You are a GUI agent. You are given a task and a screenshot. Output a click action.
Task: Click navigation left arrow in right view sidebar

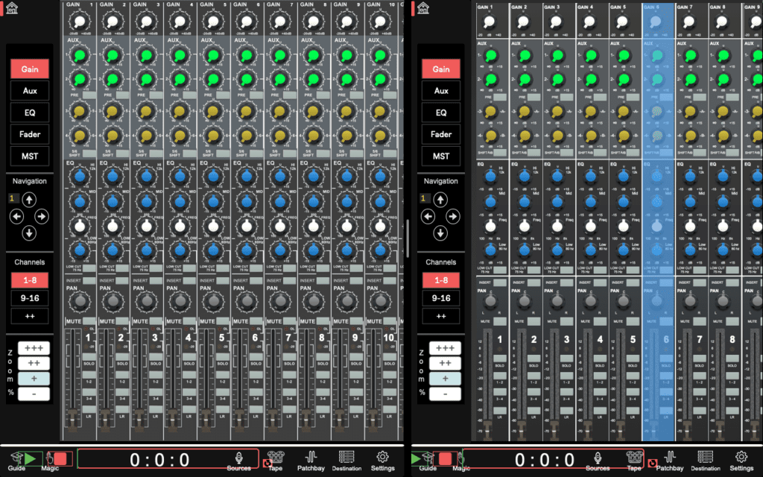428,217
